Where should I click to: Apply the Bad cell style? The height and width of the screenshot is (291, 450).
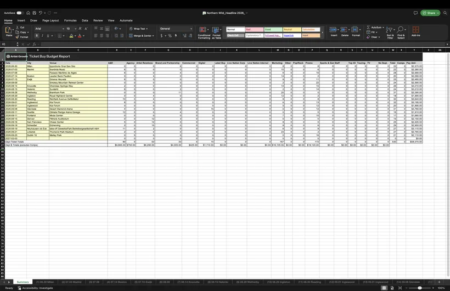click(254, 29)
